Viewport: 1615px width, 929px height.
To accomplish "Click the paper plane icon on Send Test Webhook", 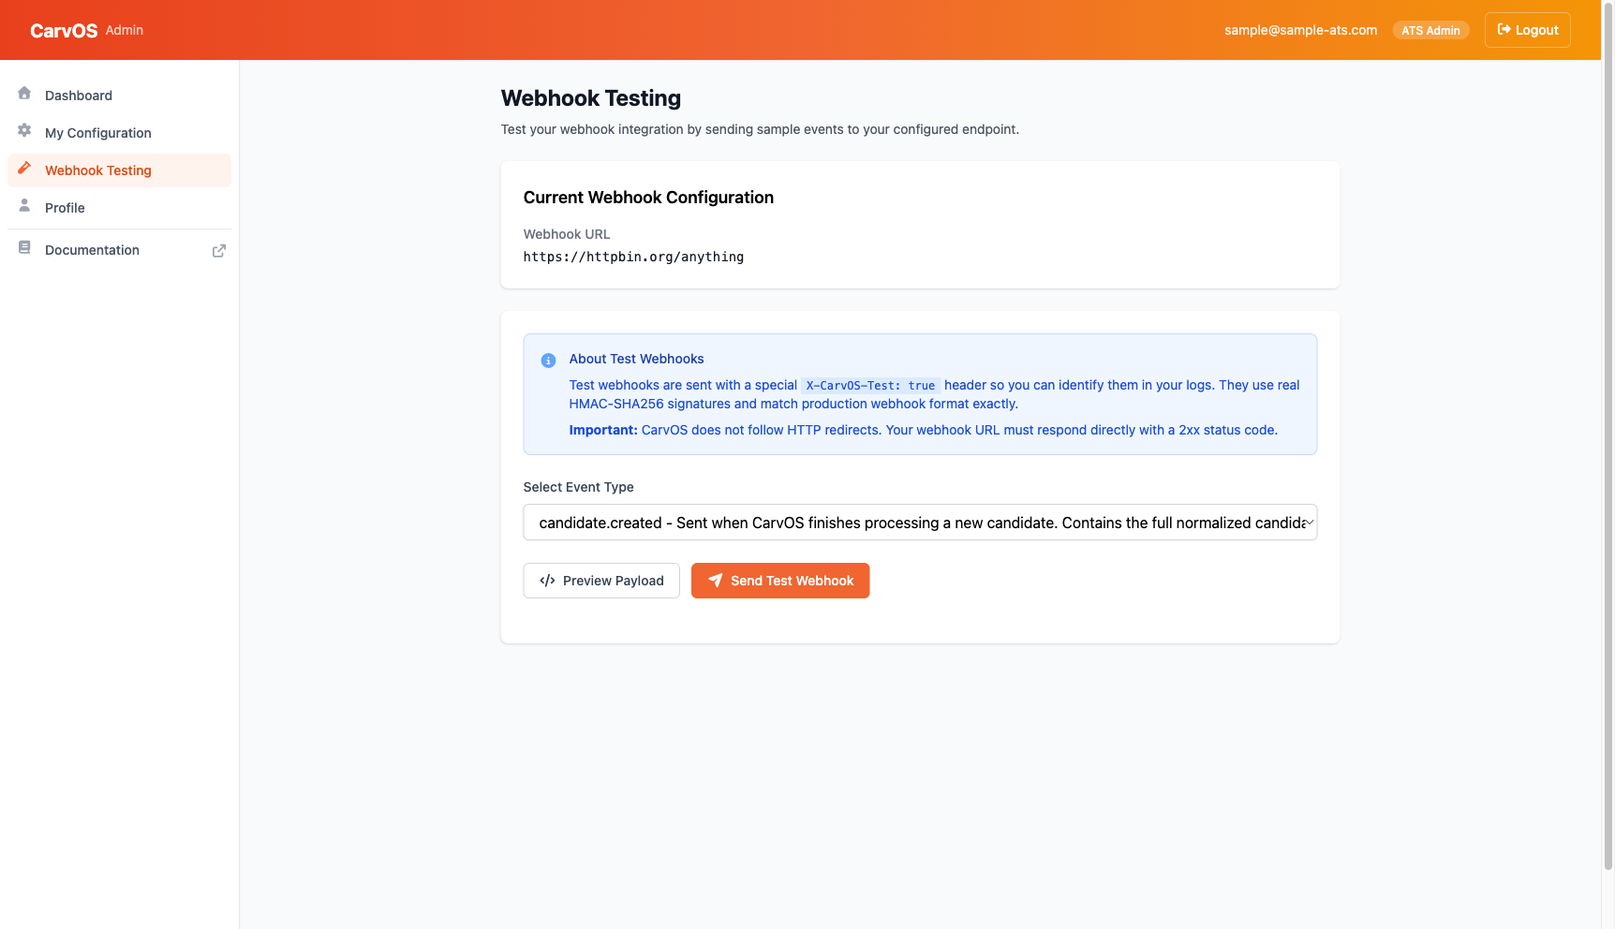I will pyautogui.click(x=715, y=581).
